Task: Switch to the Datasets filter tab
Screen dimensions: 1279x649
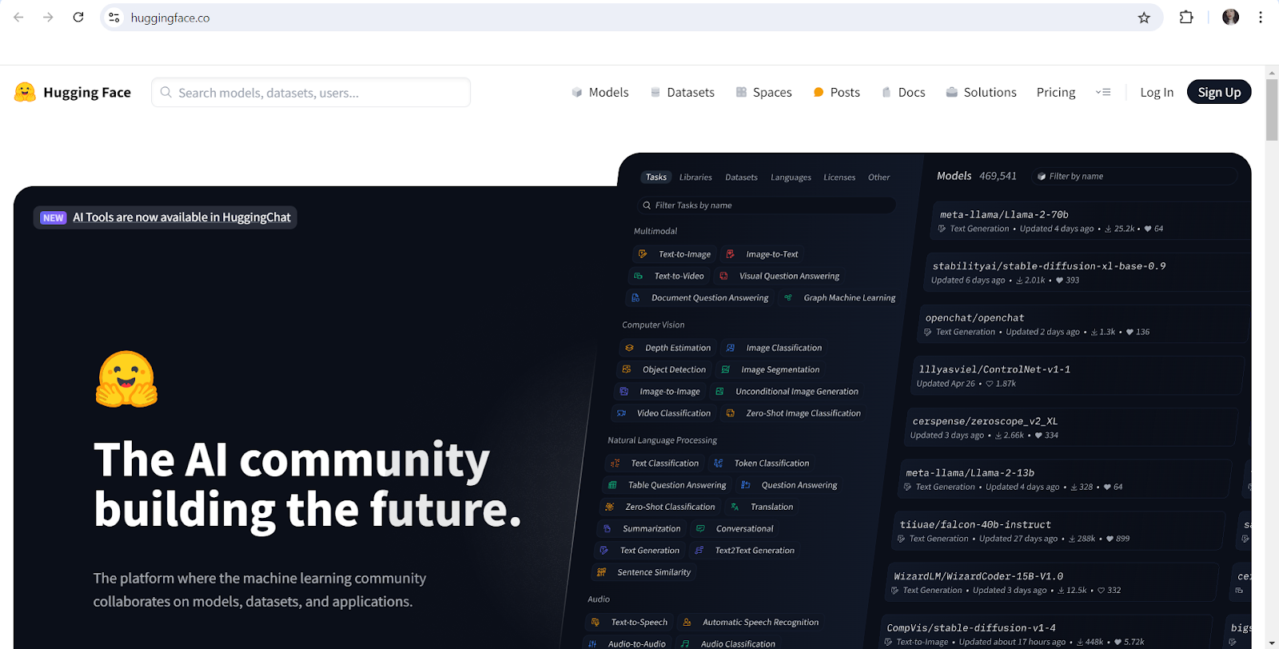Action: coord(741,177)
